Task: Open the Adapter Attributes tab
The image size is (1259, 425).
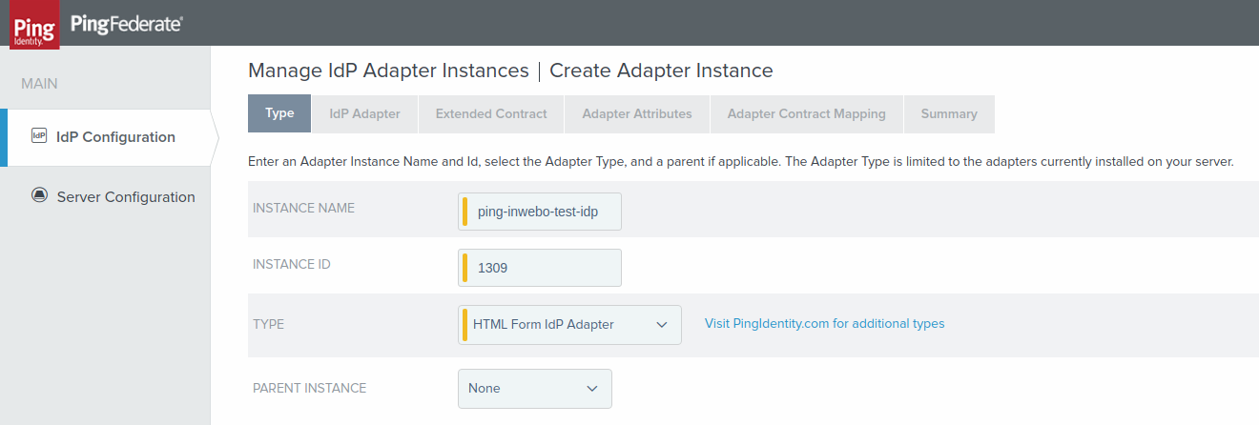Action: [636, 113]
